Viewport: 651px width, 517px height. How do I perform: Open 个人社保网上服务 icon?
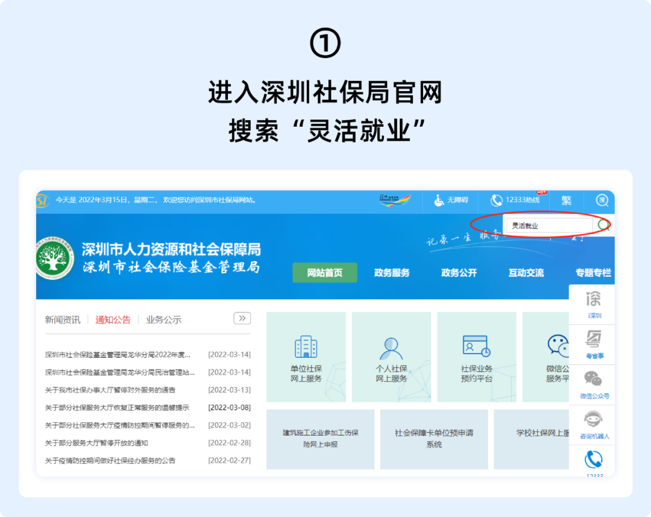click(x=392, y=357)
